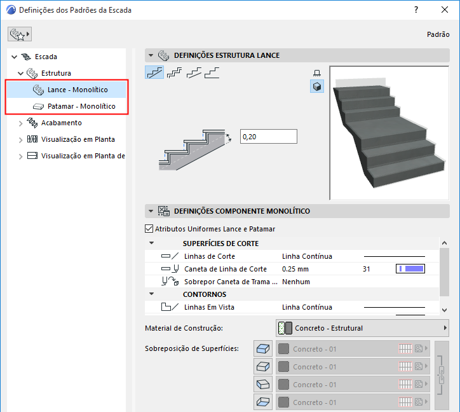Select the third flight structure type icon
460x412 pixels.
(x=194, y=72)
